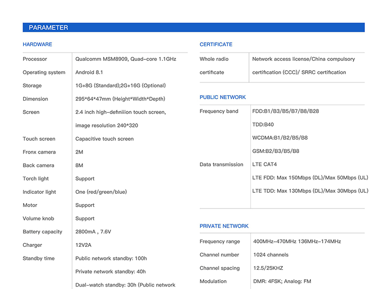Click the DMR: 4FSK; Analog: FM modulation value
Screen dimensions: 388x289
282,282
